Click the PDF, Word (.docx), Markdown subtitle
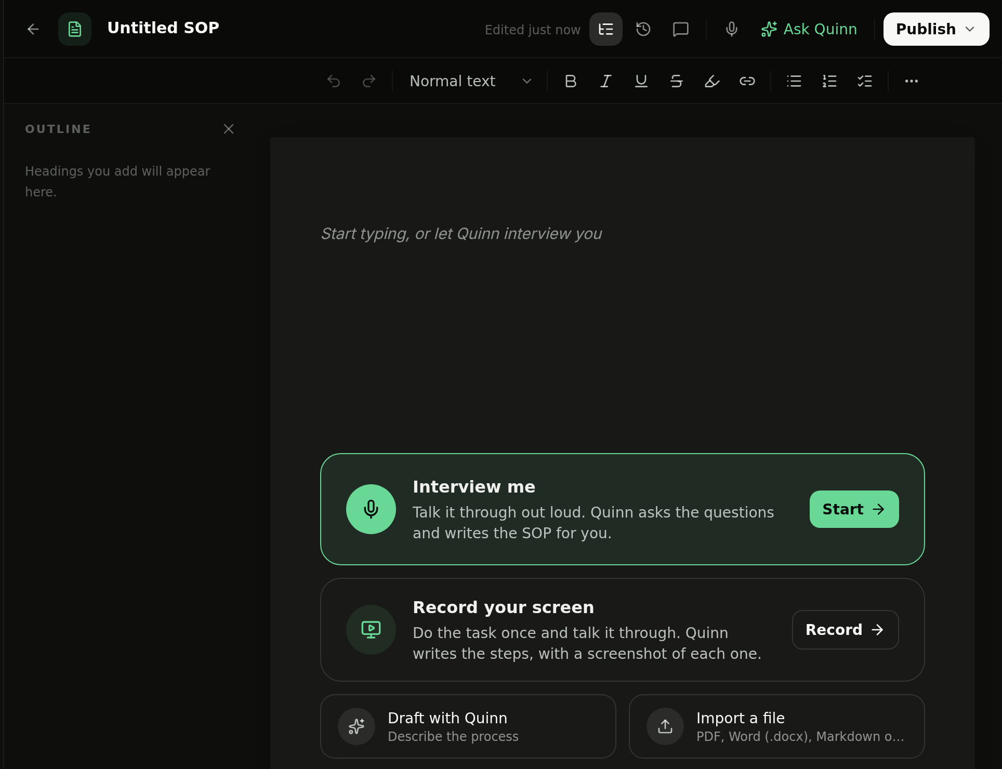This screenshot has width=1002, height=769. (x=800, y=737)
